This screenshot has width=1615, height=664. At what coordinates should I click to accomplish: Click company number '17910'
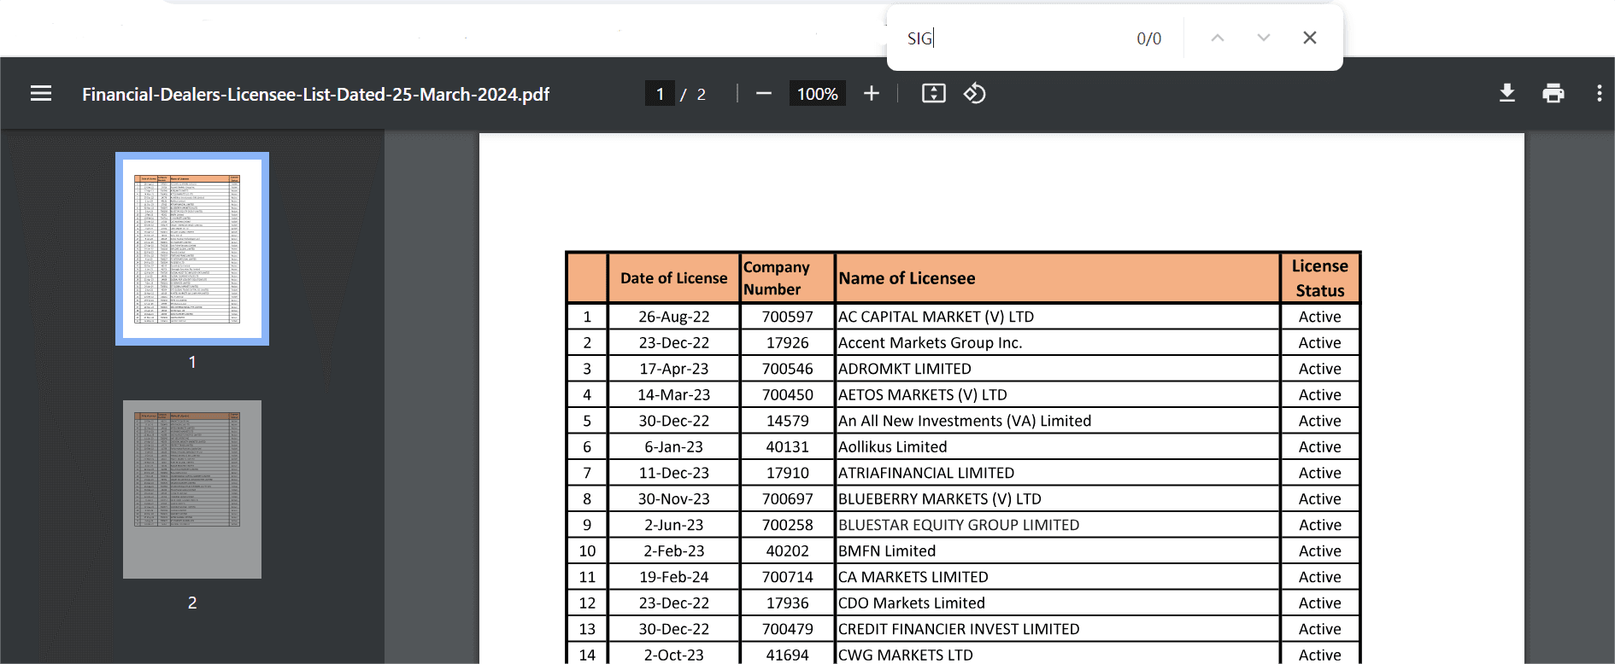[788, 473]
